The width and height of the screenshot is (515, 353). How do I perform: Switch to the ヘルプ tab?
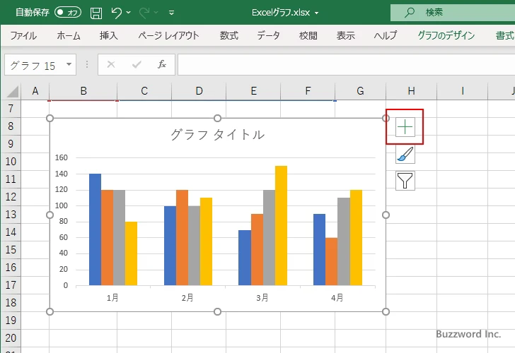click(x=386, y=35)
